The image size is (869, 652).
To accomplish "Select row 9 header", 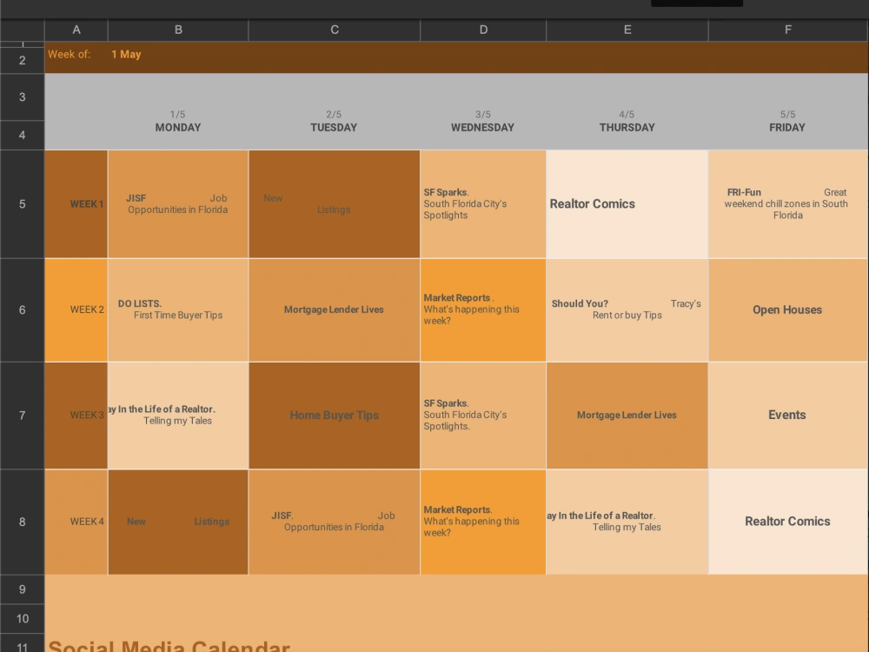I will [23, 589].
